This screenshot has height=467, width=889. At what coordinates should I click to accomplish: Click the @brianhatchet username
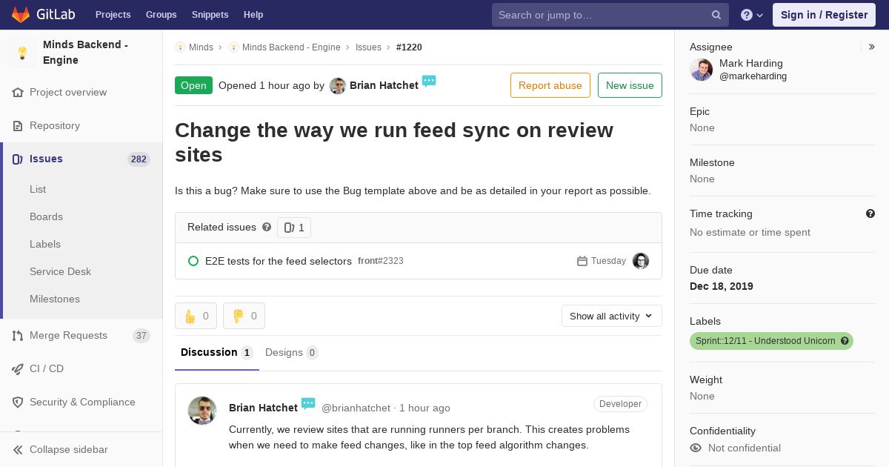(x=356, y=408)
